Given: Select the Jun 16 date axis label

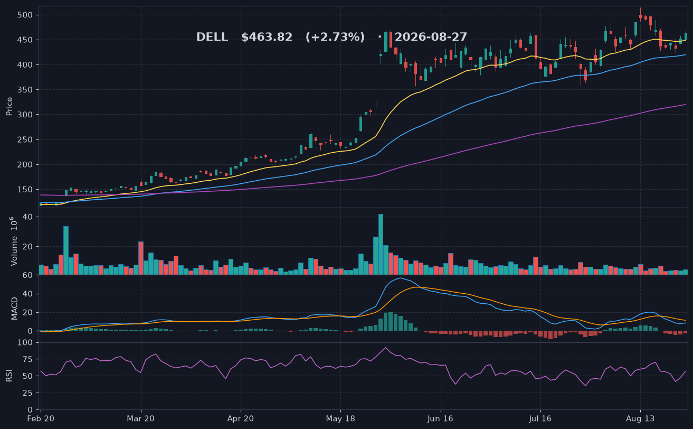Looking at the screenshot, I should (441, 418).
